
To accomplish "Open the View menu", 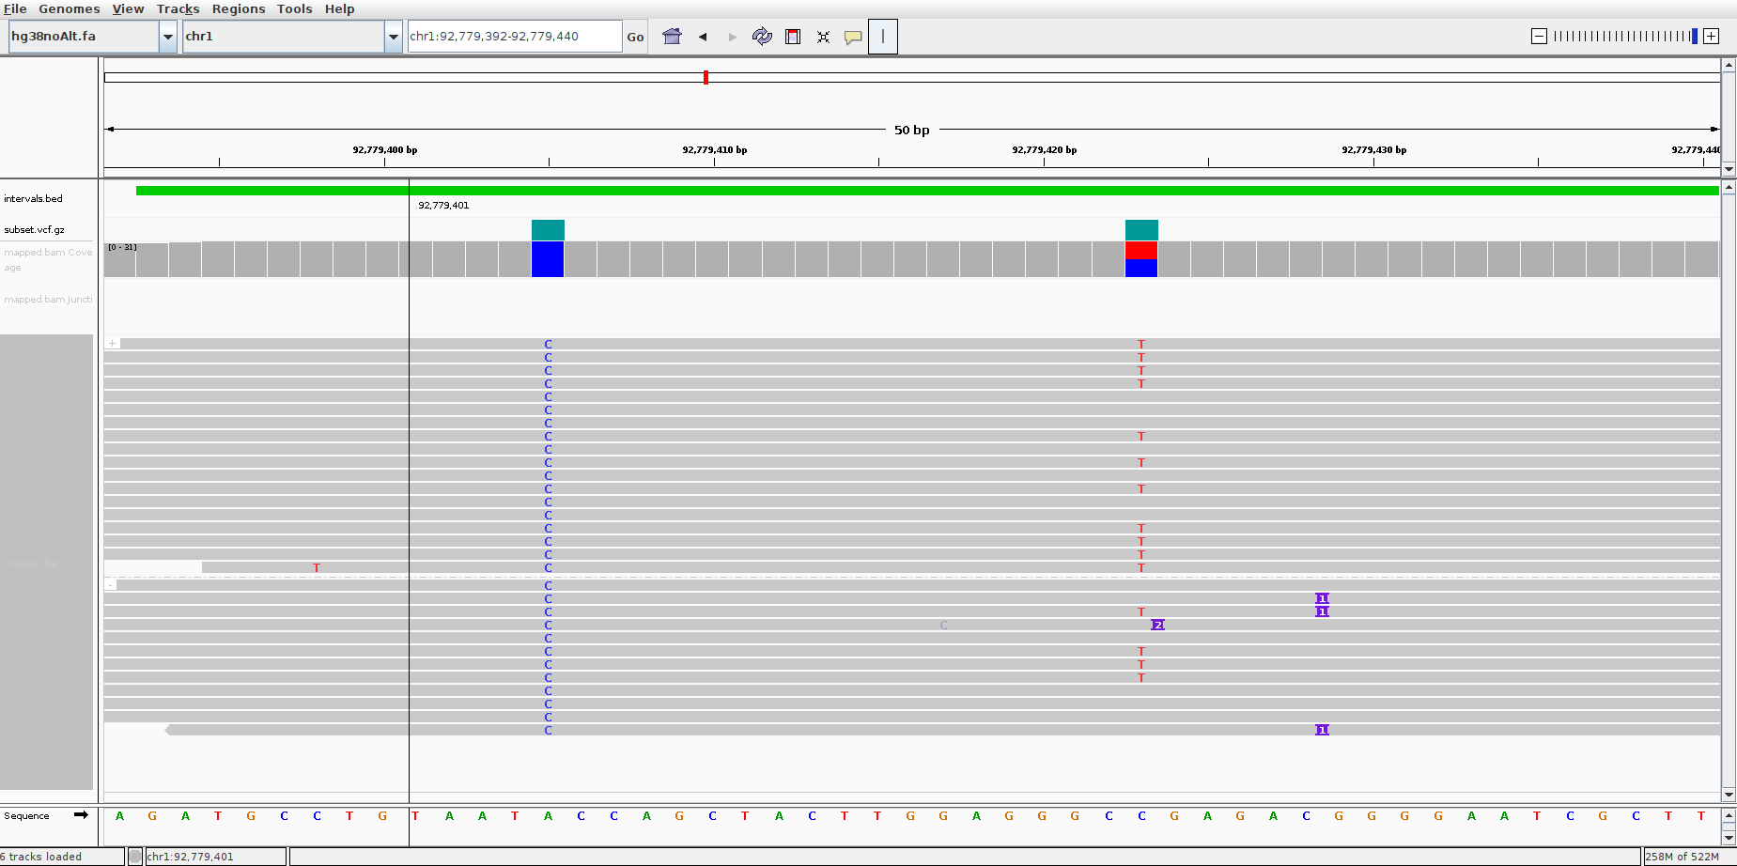I will coord(128,8).
